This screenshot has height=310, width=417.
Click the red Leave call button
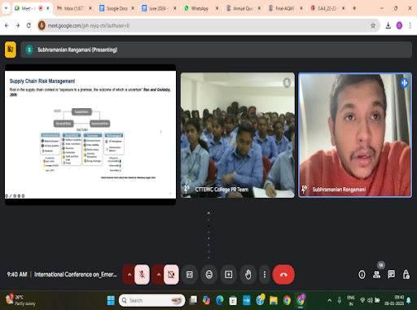click(x=283, y=274)
